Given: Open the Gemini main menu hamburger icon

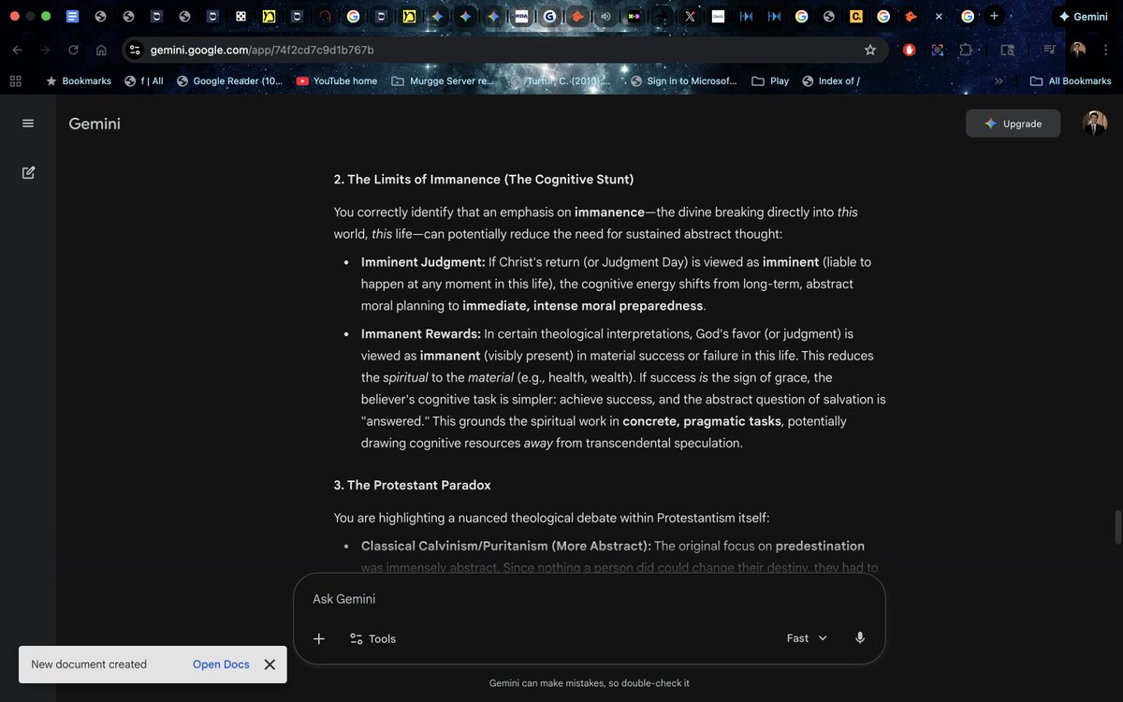Looking at the screenshot, I should click(x=28, y=124).
